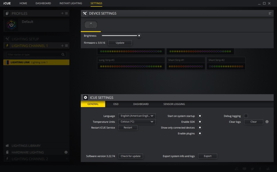Click the Profiles header page icon
Screen dimensions: 277x172
(x=7, y=13)
